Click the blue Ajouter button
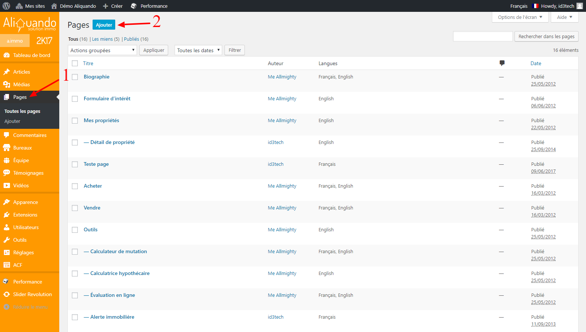This screenshot has width=586, height=332. (x=104, y=25)
